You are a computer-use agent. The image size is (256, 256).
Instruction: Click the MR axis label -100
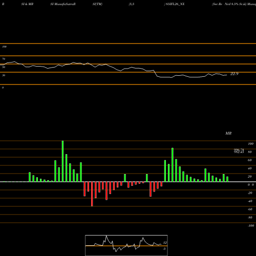251,226
